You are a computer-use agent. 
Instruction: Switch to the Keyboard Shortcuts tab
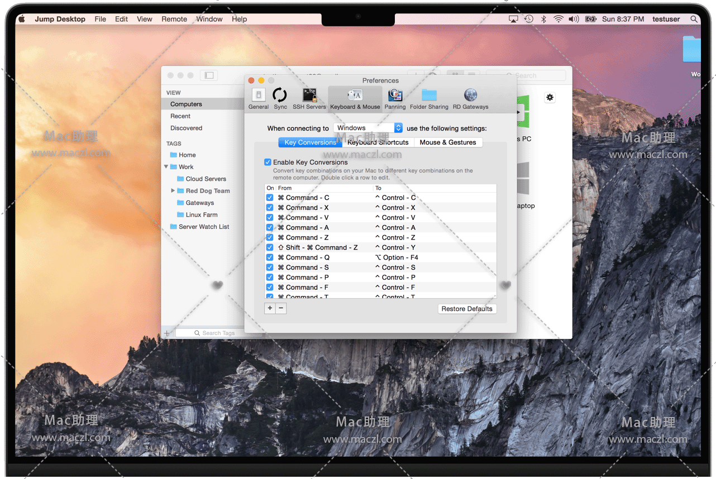point(378,142)
